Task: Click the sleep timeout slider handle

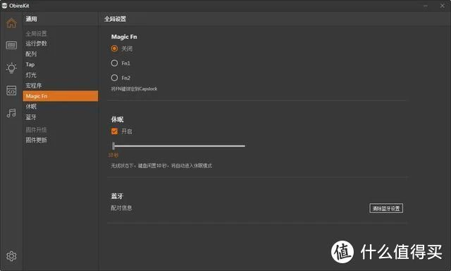Action: coord(113,146)
